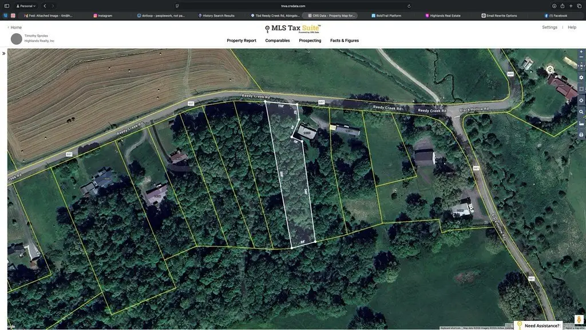Screen dimensions: 586x330
Task: Go to the Prospecting menu item
Action: pos(310,41)
